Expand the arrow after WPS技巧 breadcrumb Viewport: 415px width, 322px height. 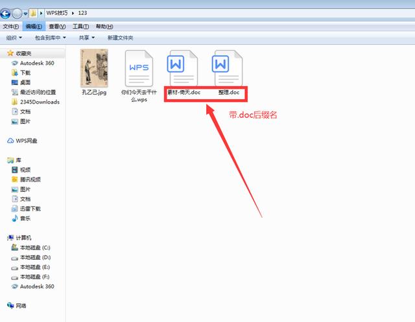(73, 13)
